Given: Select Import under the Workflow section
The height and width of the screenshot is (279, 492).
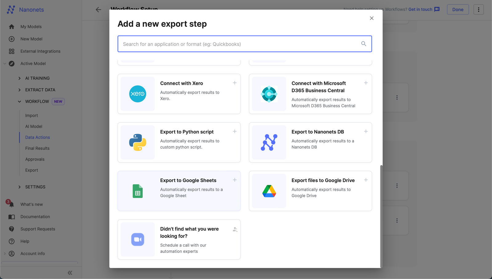Looking at the screenshot, I should pyautogui.click(x=32, y=115).
